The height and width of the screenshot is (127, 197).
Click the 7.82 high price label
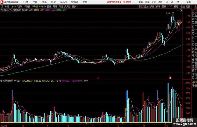click(168, 14)
